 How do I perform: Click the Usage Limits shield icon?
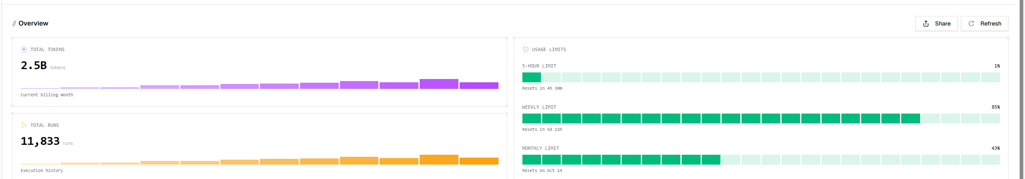(526, 49)
